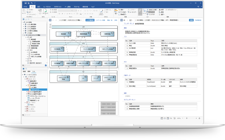Screen dimensions: 225x140
Task: Select the ADAS ECUソフト構造 tree row
Action: point(34,35)
